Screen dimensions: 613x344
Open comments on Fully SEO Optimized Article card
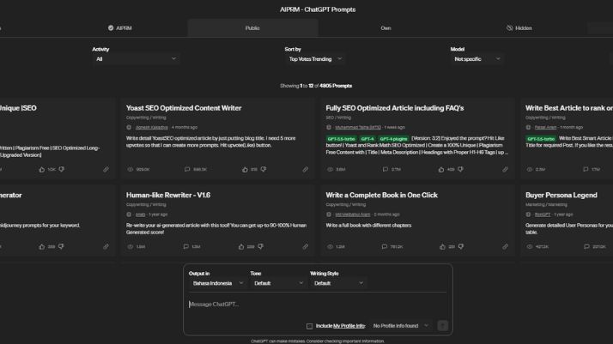[385, 170]
